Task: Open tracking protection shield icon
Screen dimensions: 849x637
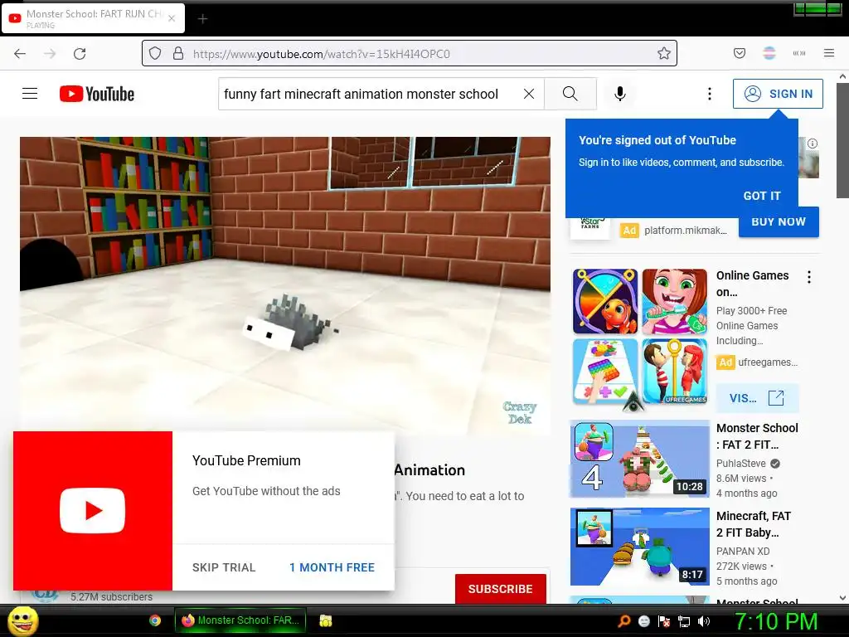Action: pos(155,53)
